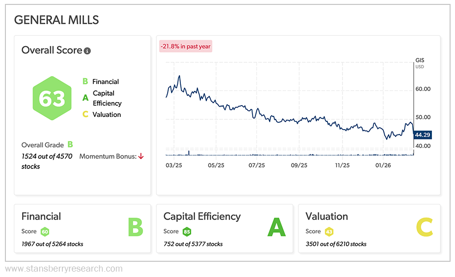
Task: Click the Overall Grade B letter
Action: pos(70,144)
